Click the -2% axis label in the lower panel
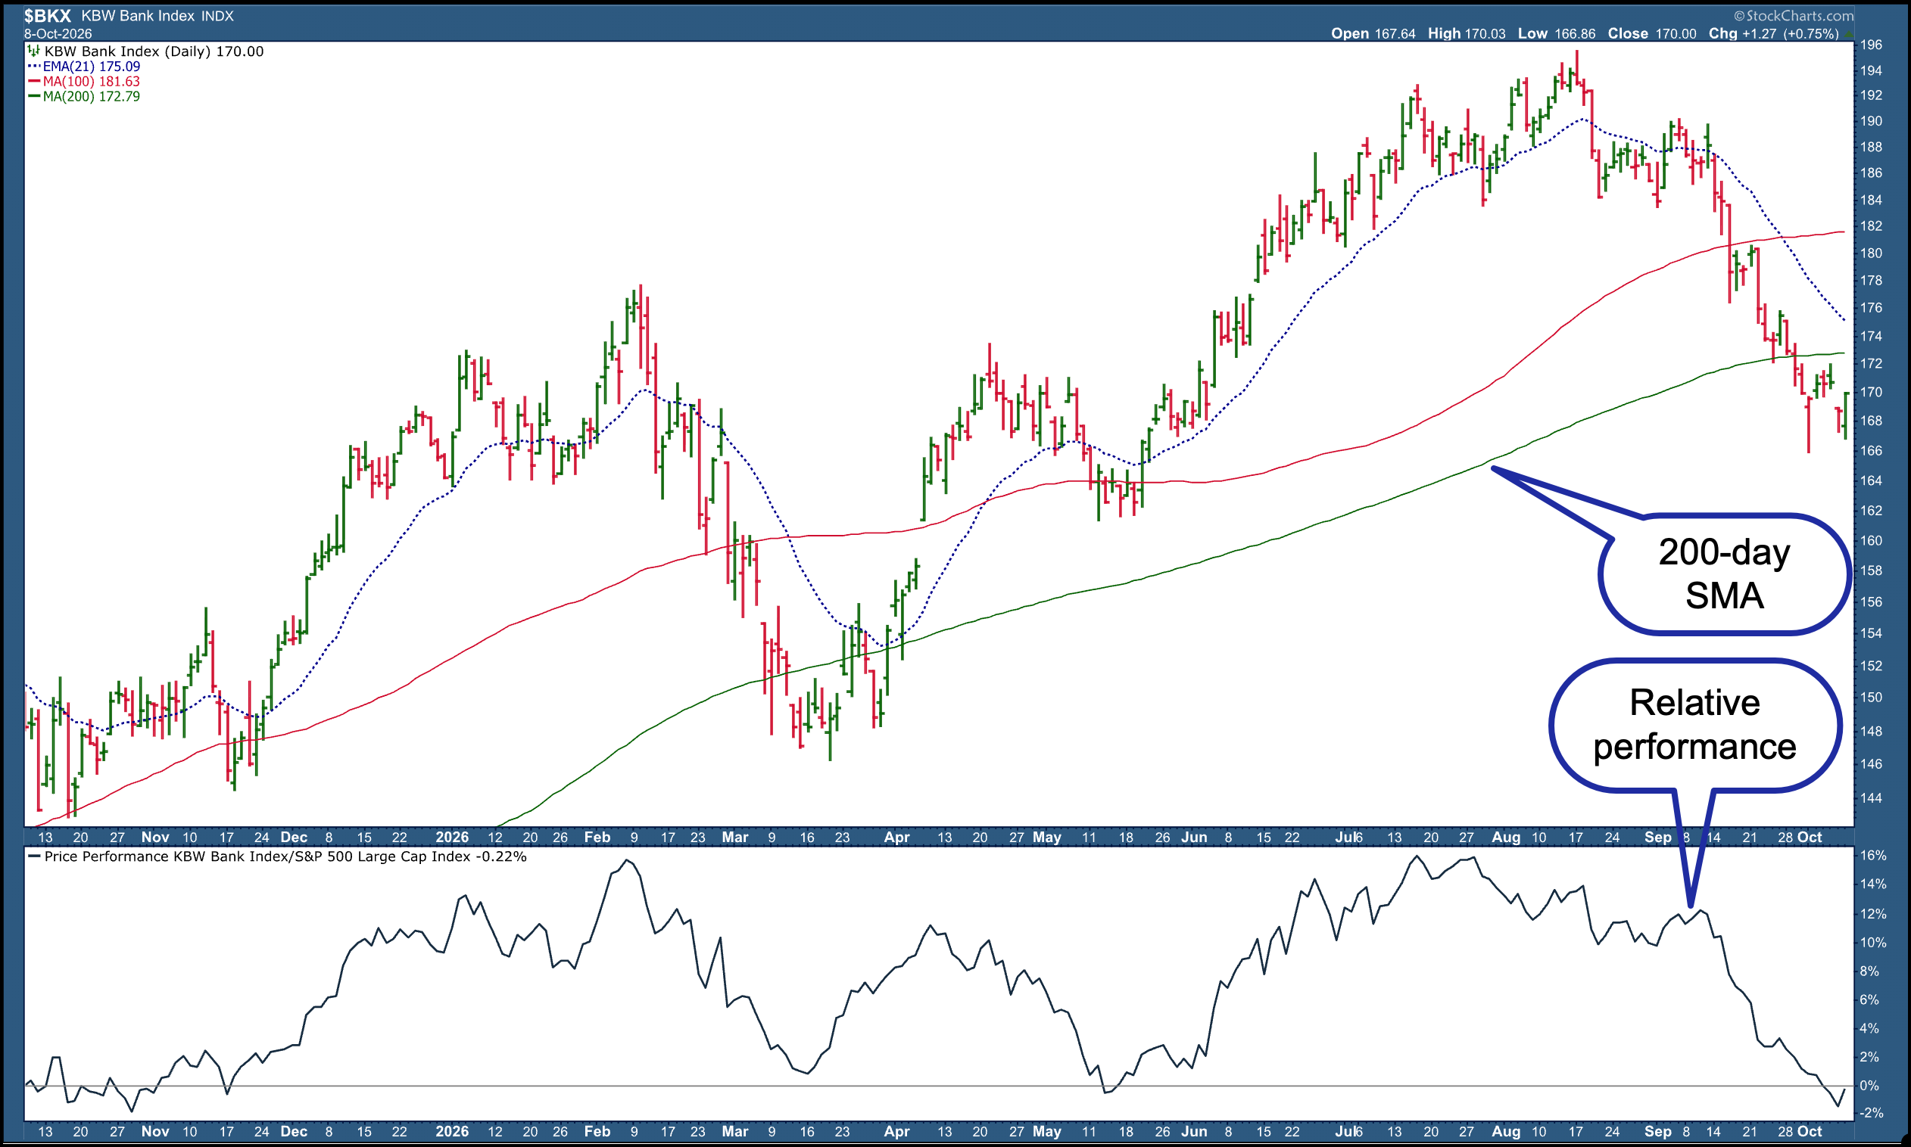This screenshot has width=1911, height=1147. (x=1873, y=1113)
